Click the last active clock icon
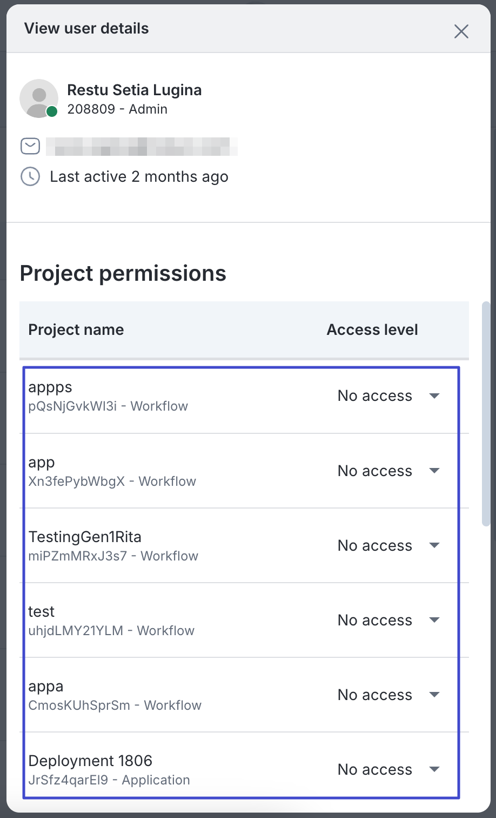496x818 pixels. pyautogui.click(x=30, y=176)
